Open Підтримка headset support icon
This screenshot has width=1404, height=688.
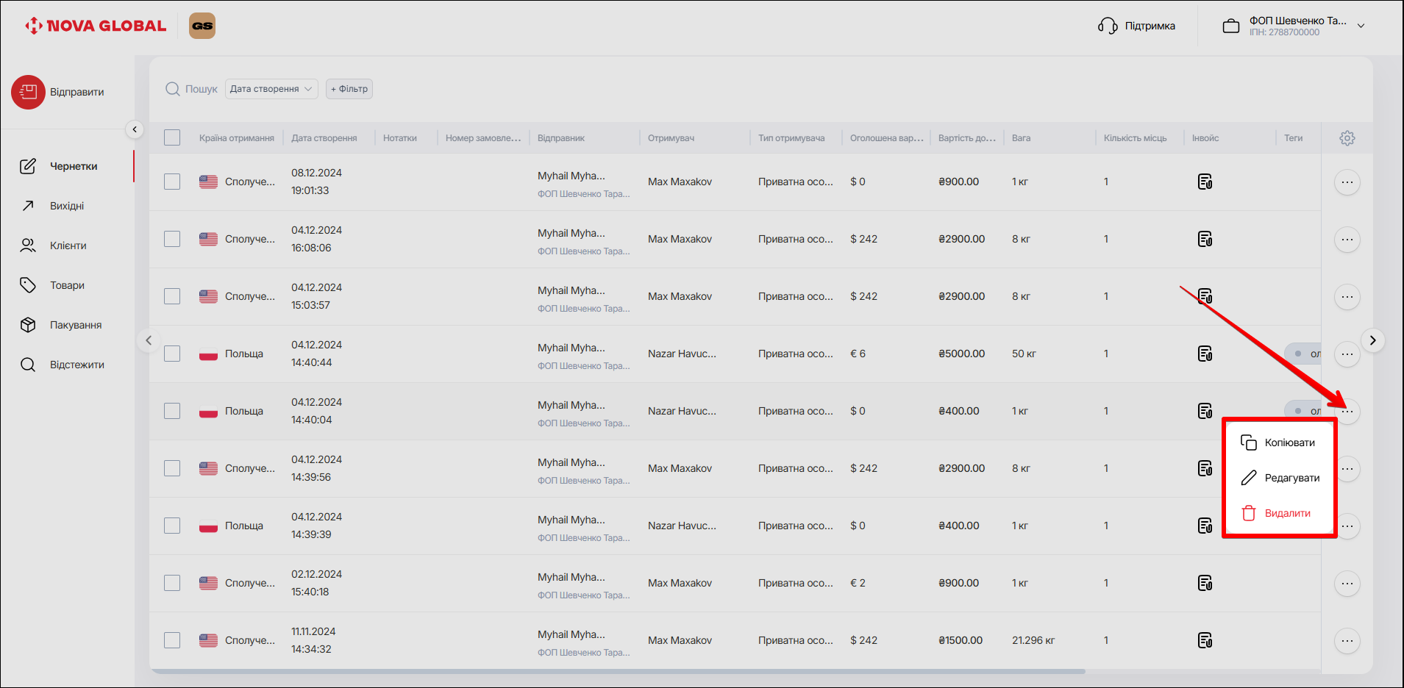coord(1108,26)
